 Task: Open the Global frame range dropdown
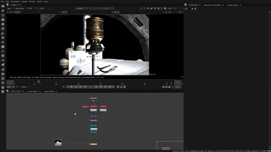25,87
